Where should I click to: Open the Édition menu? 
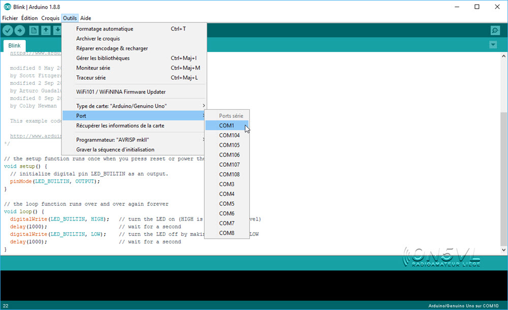29,18
